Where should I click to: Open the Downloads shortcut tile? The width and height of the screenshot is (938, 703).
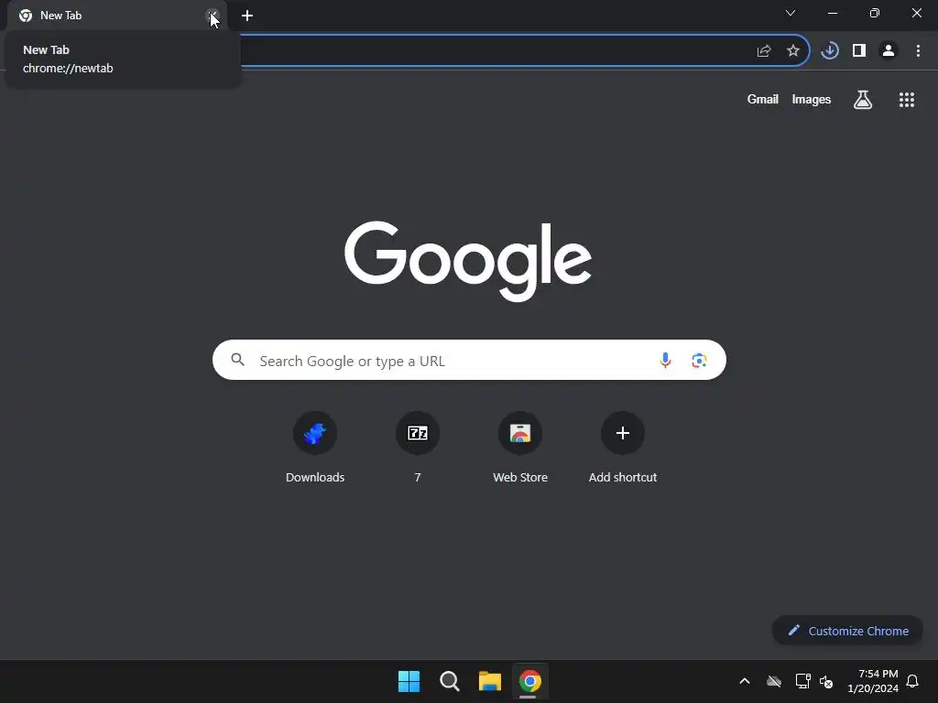(x=315, y=447)
